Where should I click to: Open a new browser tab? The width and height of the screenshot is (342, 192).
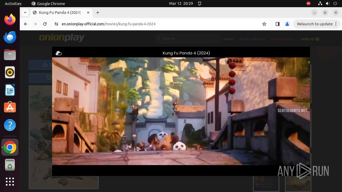coord(98,13)
